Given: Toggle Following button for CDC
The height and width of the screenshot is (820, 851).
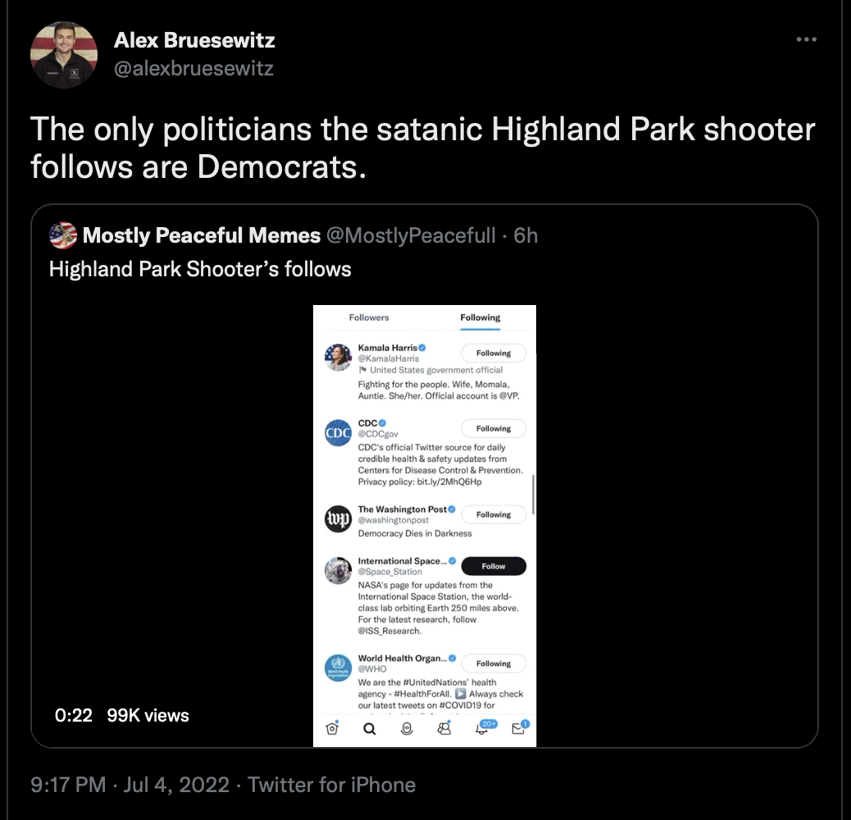Looking at the screenshot, I should [x=494, y=428].
